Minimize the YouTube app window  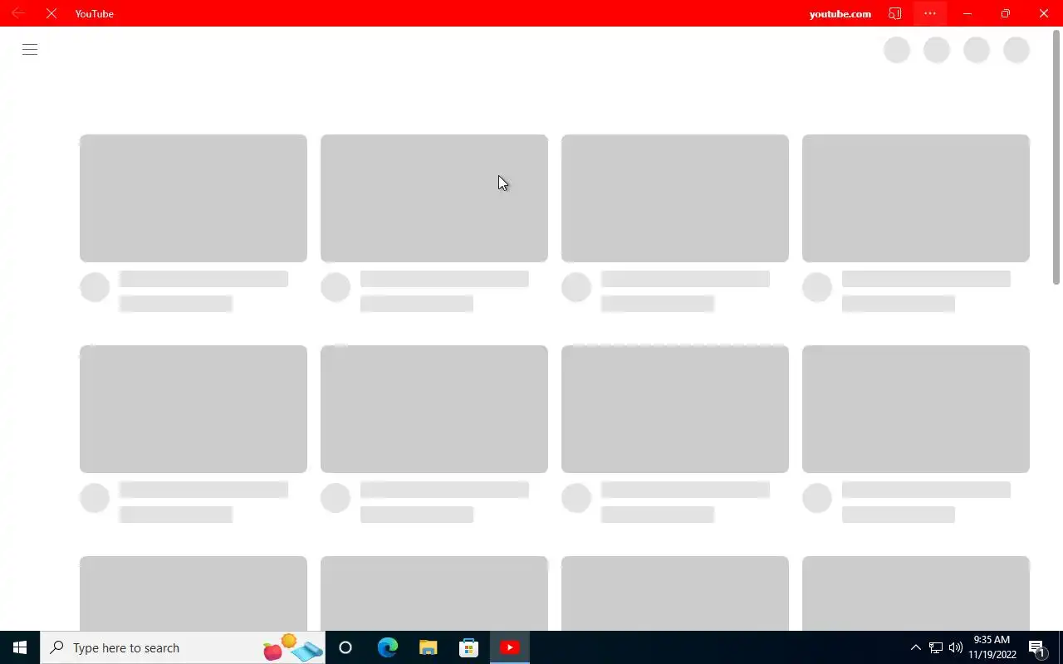click(x=967, y=13)
